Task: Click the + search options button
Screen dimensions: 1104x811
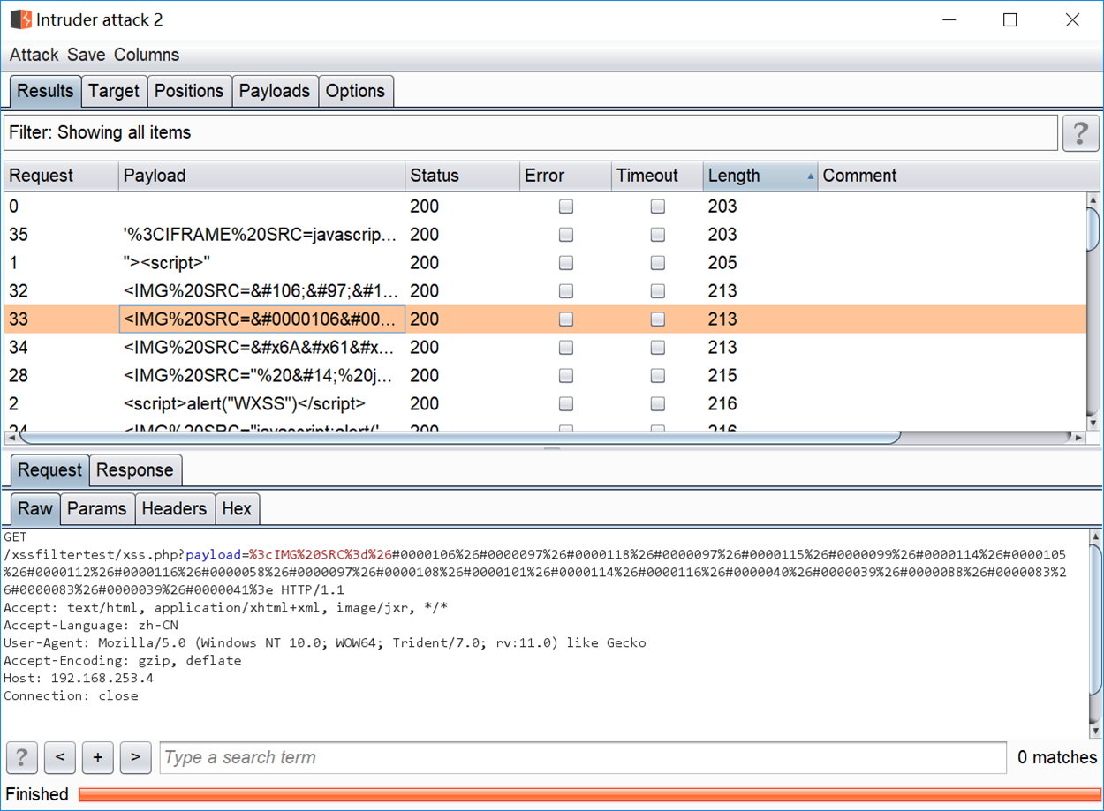Action: 98,757
